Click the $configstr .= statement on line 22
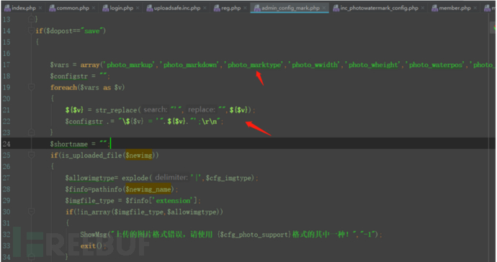Viewport: 497px width, 262px height. coord(144,122)
